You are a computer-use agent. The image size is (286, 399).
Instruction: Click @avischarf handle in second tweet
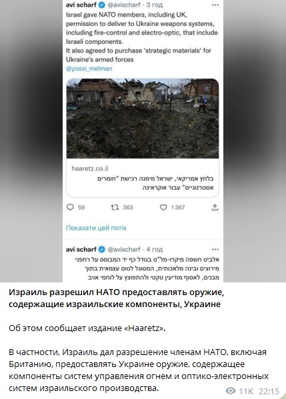pyautogui.click(x=124, y=249)
